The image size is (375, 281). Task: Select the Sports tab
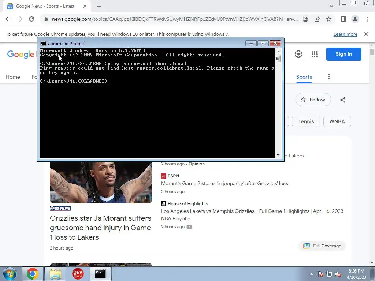pos(304,77)
